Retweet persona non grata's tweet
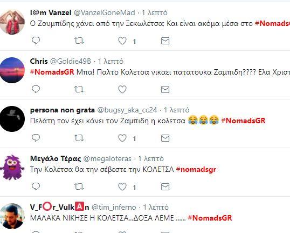The height and width of the screenshot is (233, 290). tap(79, 138)
